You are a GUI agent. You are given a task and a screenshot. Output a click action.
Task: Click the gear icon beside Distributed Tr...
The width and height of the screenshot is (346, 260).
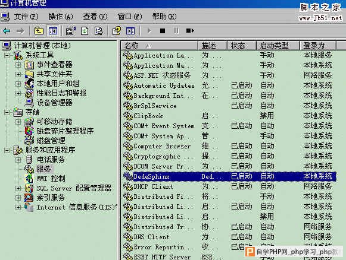click(x=128, y=227)
